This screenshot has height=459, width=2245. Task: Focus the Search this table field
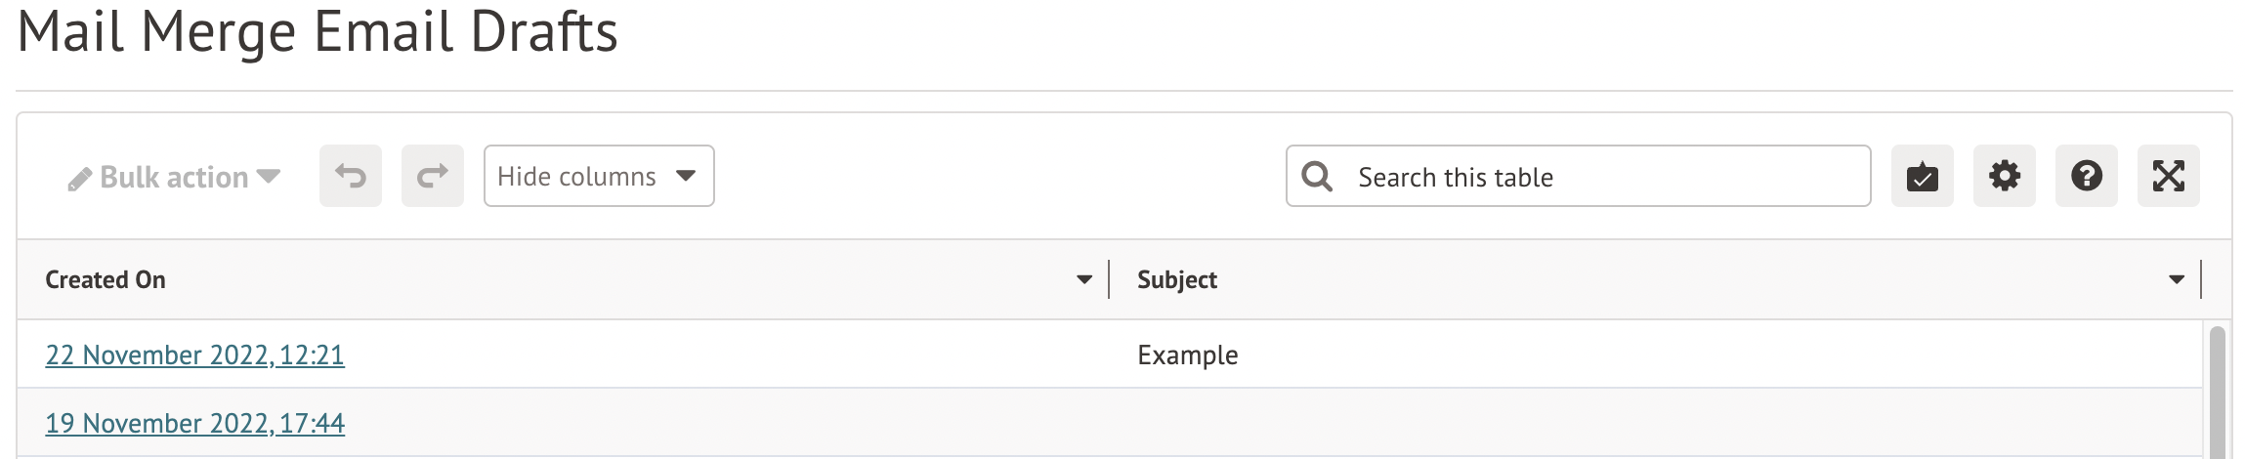tap(1602, 177)
